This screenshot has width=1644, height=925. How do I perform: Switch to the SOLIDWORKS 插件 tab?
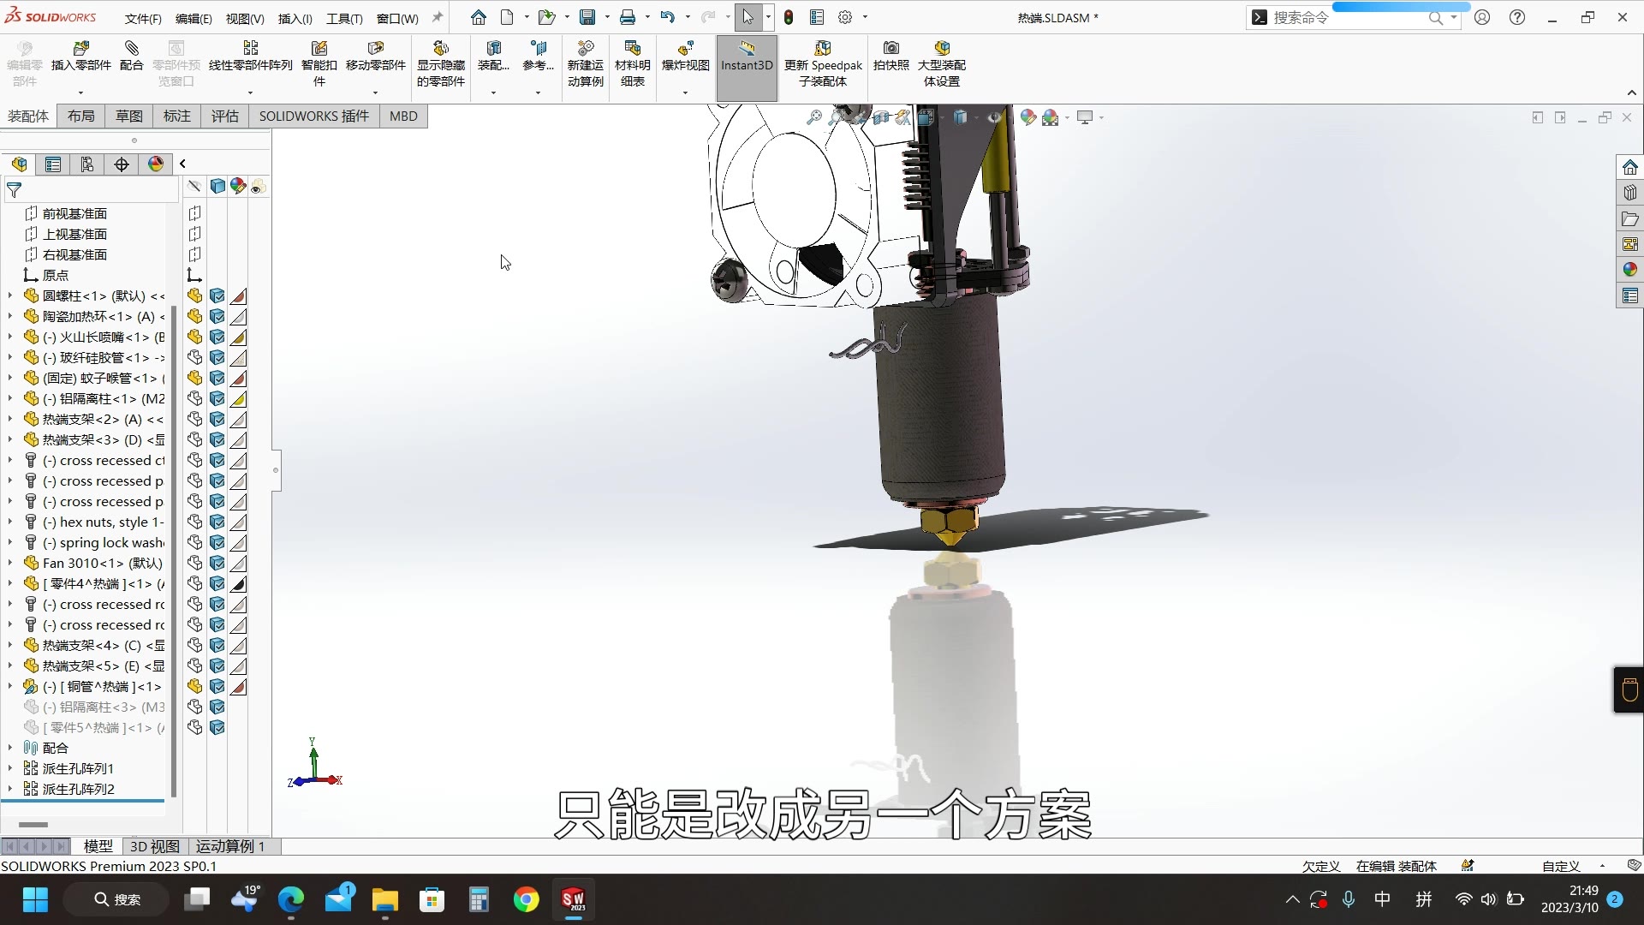(314, 116)
